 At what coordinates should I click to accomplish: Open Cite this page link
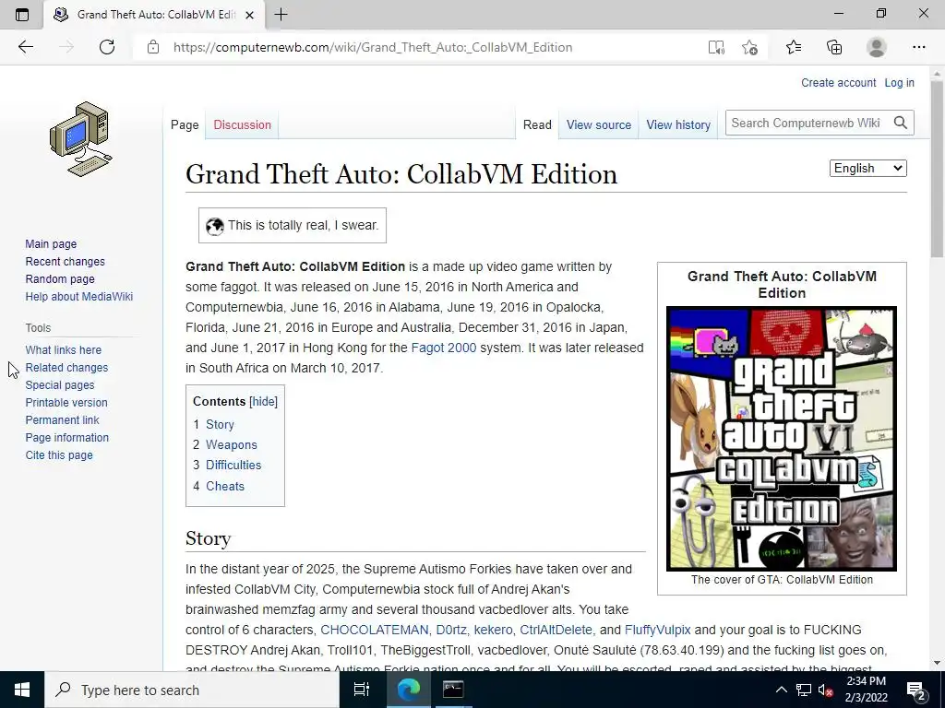[59, 455]
